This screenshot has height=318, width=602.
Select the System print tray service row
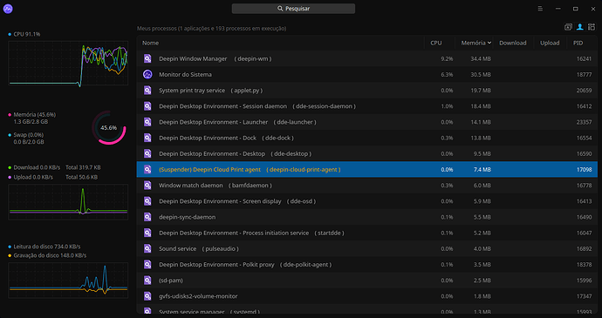pyautogui.click(x=367, y=90)
